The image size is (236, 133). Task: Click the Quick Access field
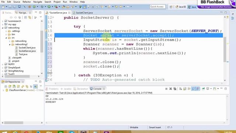[157, 7]
